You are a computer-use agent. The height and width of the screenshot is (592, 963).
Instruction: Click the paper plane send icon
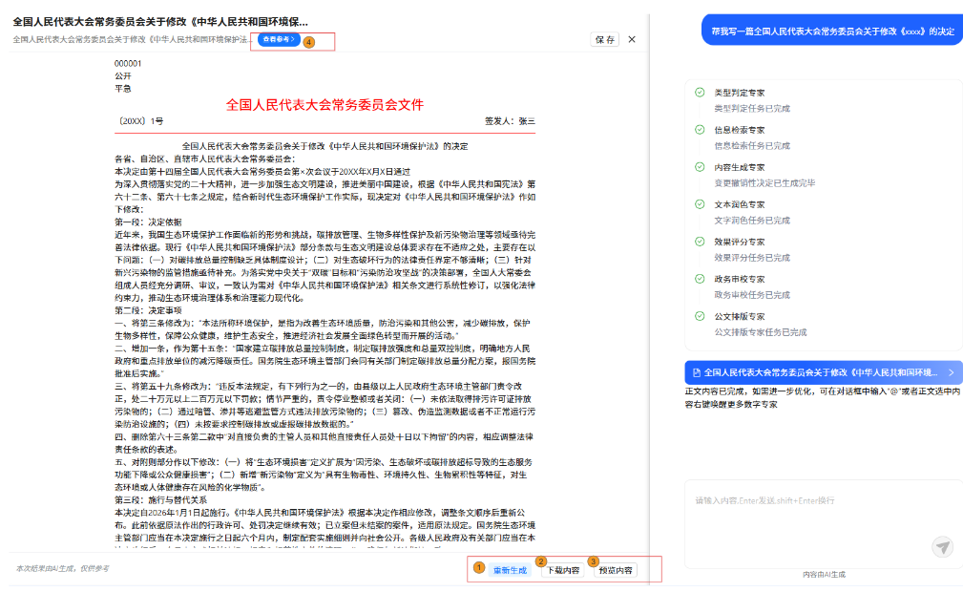pos(942,547)
